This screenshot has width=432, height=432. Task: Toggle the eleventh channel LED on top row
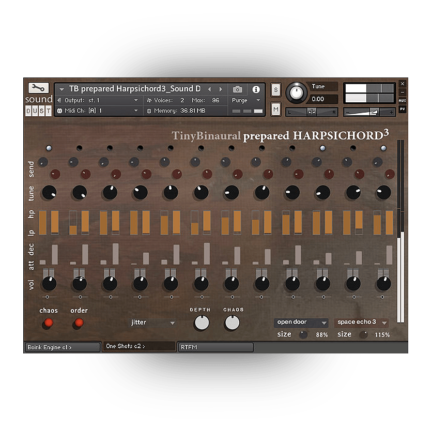coord(353,148)
